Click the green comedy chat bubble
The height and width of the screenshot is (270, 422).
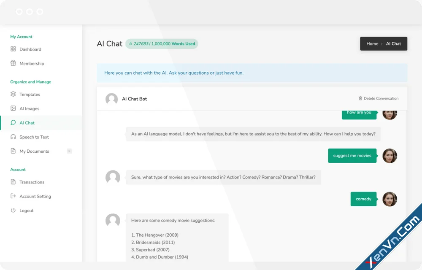coord(363,199)
